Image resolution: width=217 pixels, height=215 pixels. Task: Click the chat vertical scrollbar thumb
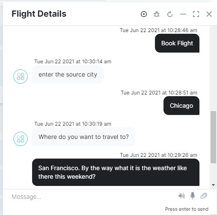coord(213,137)
